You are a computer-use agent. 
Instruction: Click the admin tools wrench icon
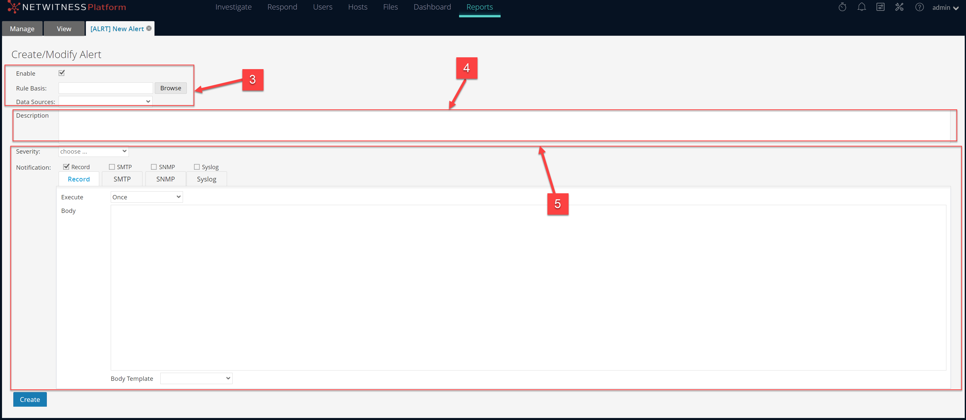point(899,7)
